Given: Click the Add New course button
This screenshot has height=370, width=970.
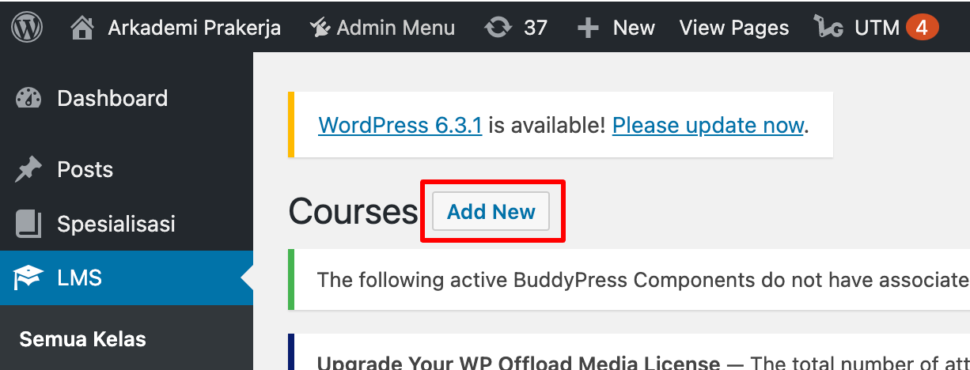Looking at the screenshot, I should point(491,211).
